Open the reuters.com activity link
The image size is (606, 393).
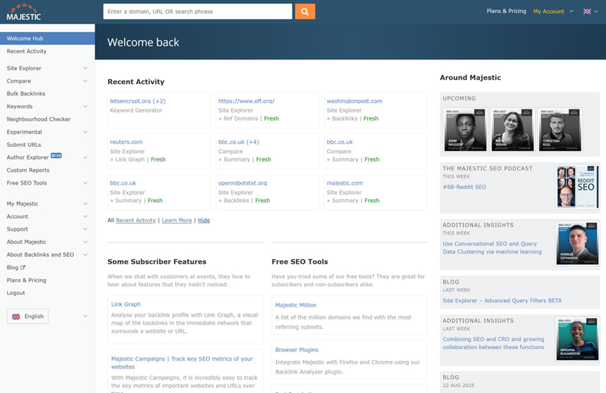click(126, 142)
